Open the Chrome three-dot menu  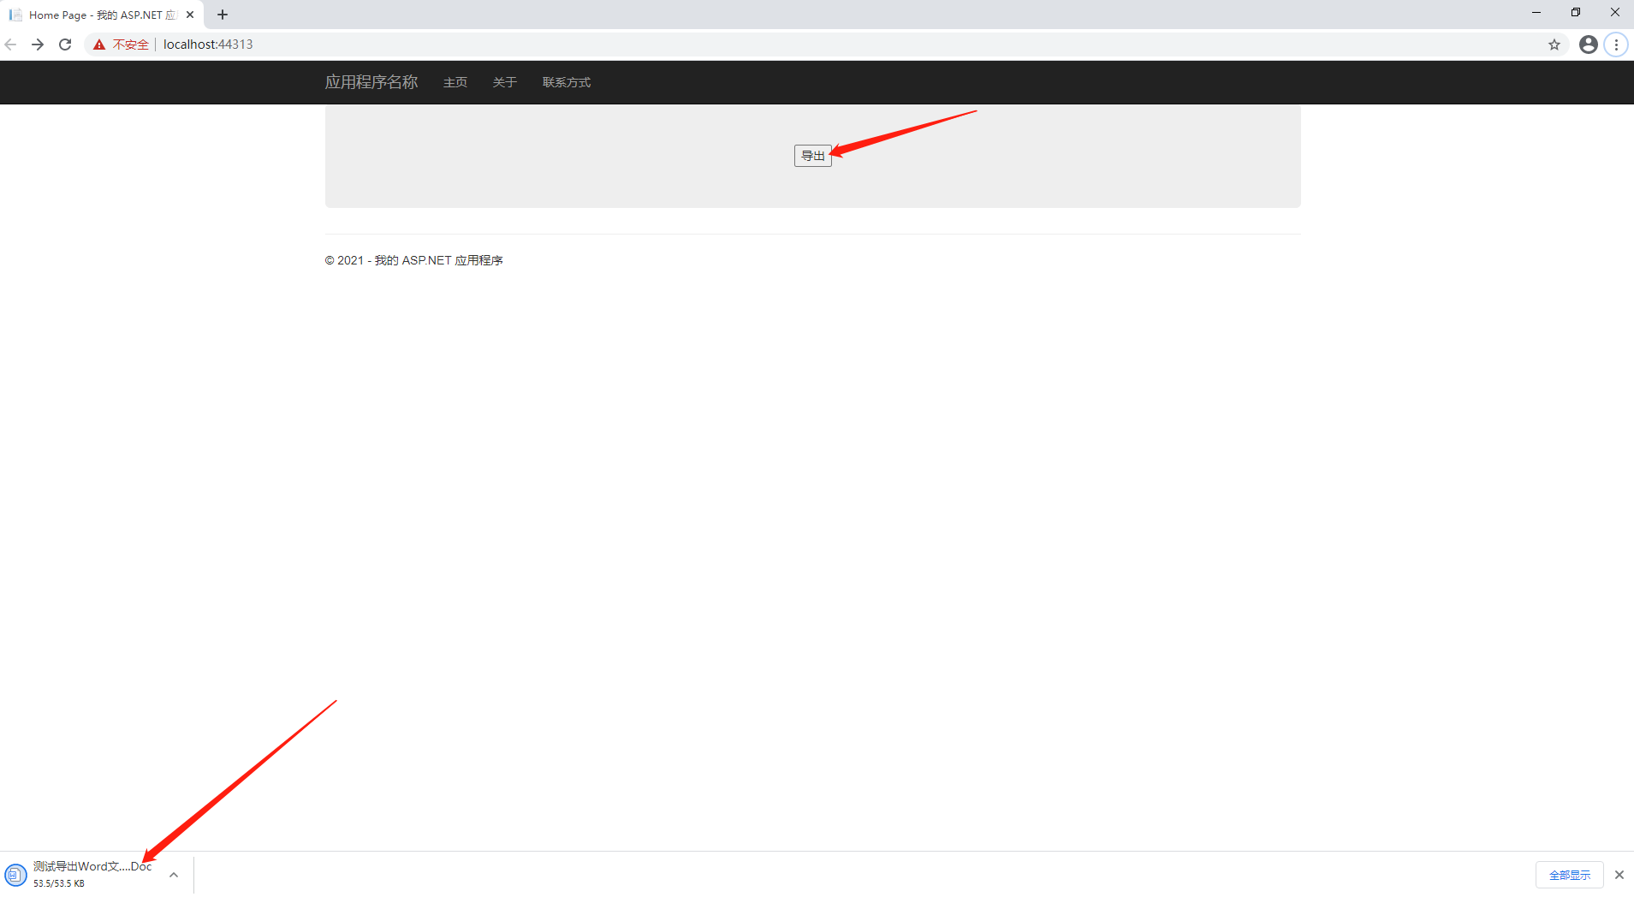click(x=1616, y=45)
